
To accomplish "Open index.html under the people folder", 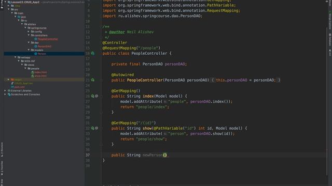I will pos(40,72).
